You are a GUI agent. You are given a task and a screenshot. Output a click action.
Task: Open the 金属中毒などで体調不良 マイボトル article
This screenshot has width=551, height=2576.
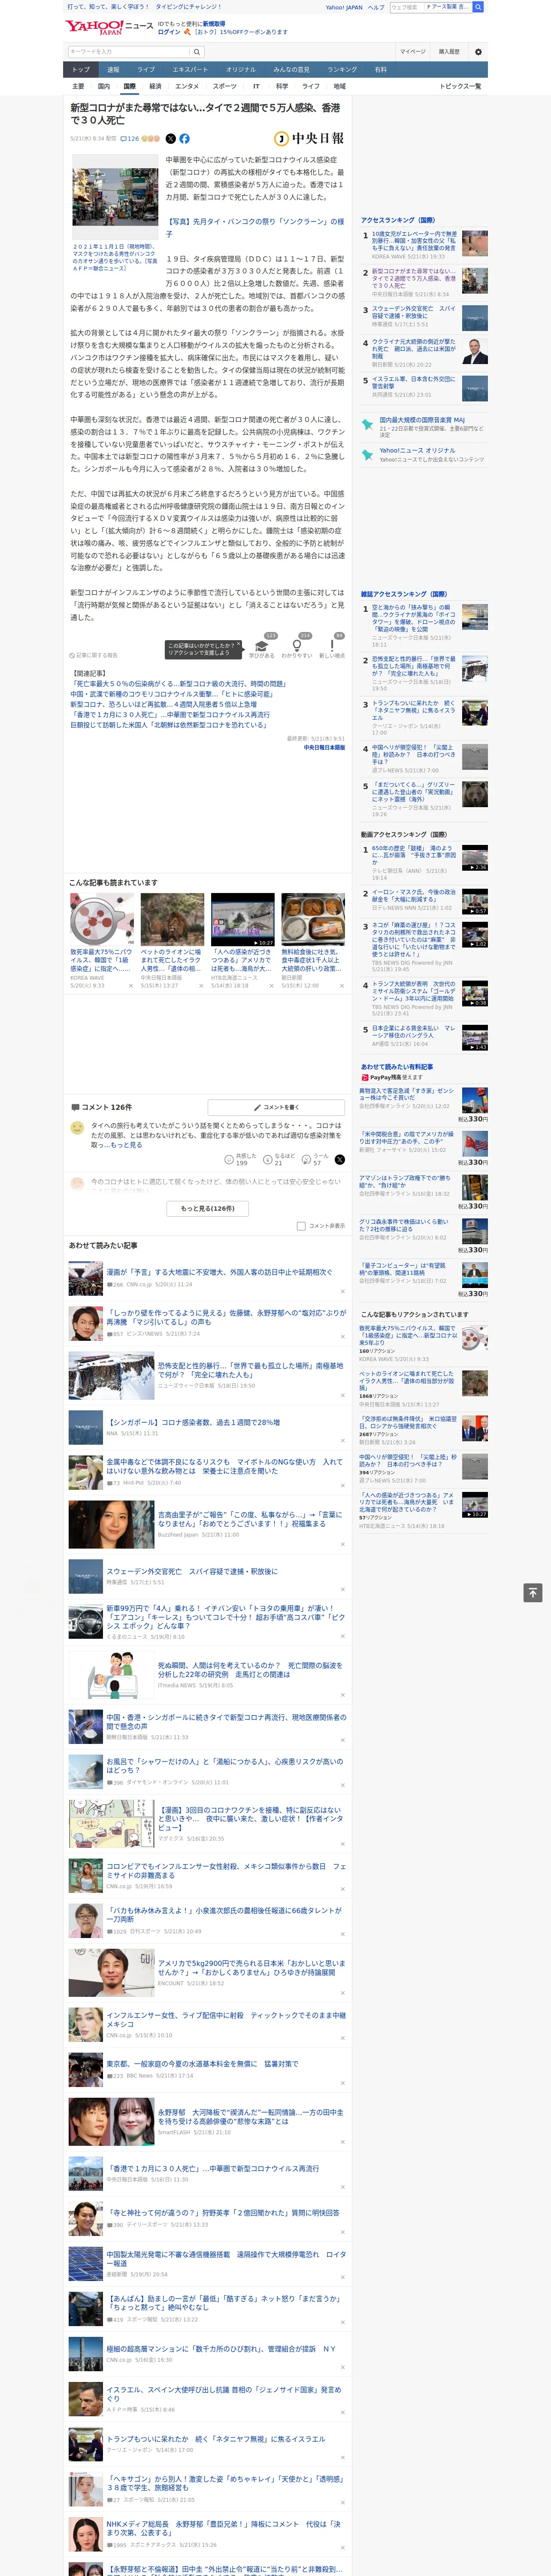pyautogui.click(x=224, y=1466)
